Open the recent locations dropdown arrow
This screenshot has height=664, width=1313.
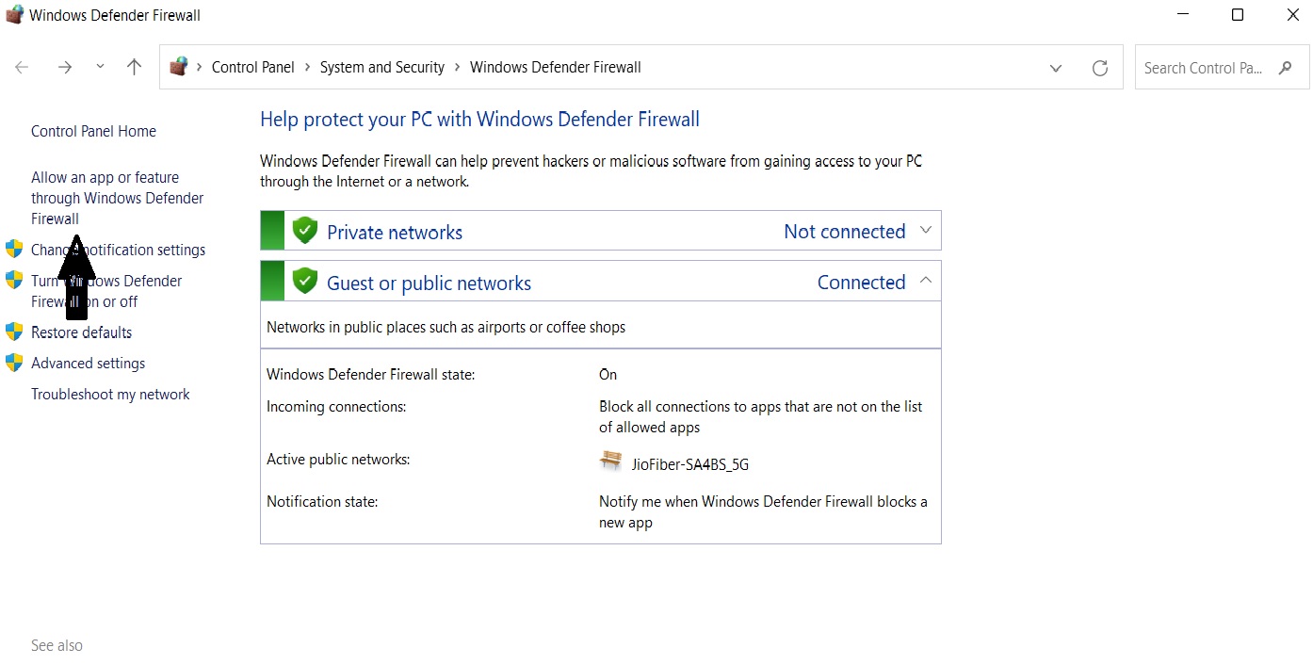click(100, 67)
